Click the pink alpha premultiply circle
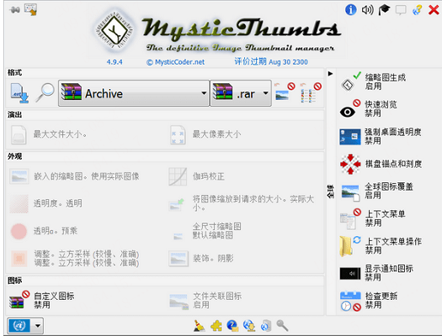Image resolution: width=442 pixels, height=336 pixels. point(19,231)
